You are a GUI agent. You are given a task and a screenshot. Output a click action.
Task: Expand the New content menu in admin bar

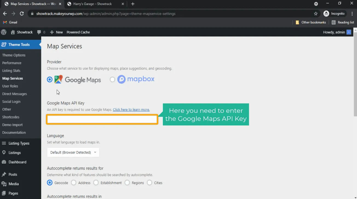[56, 32]
